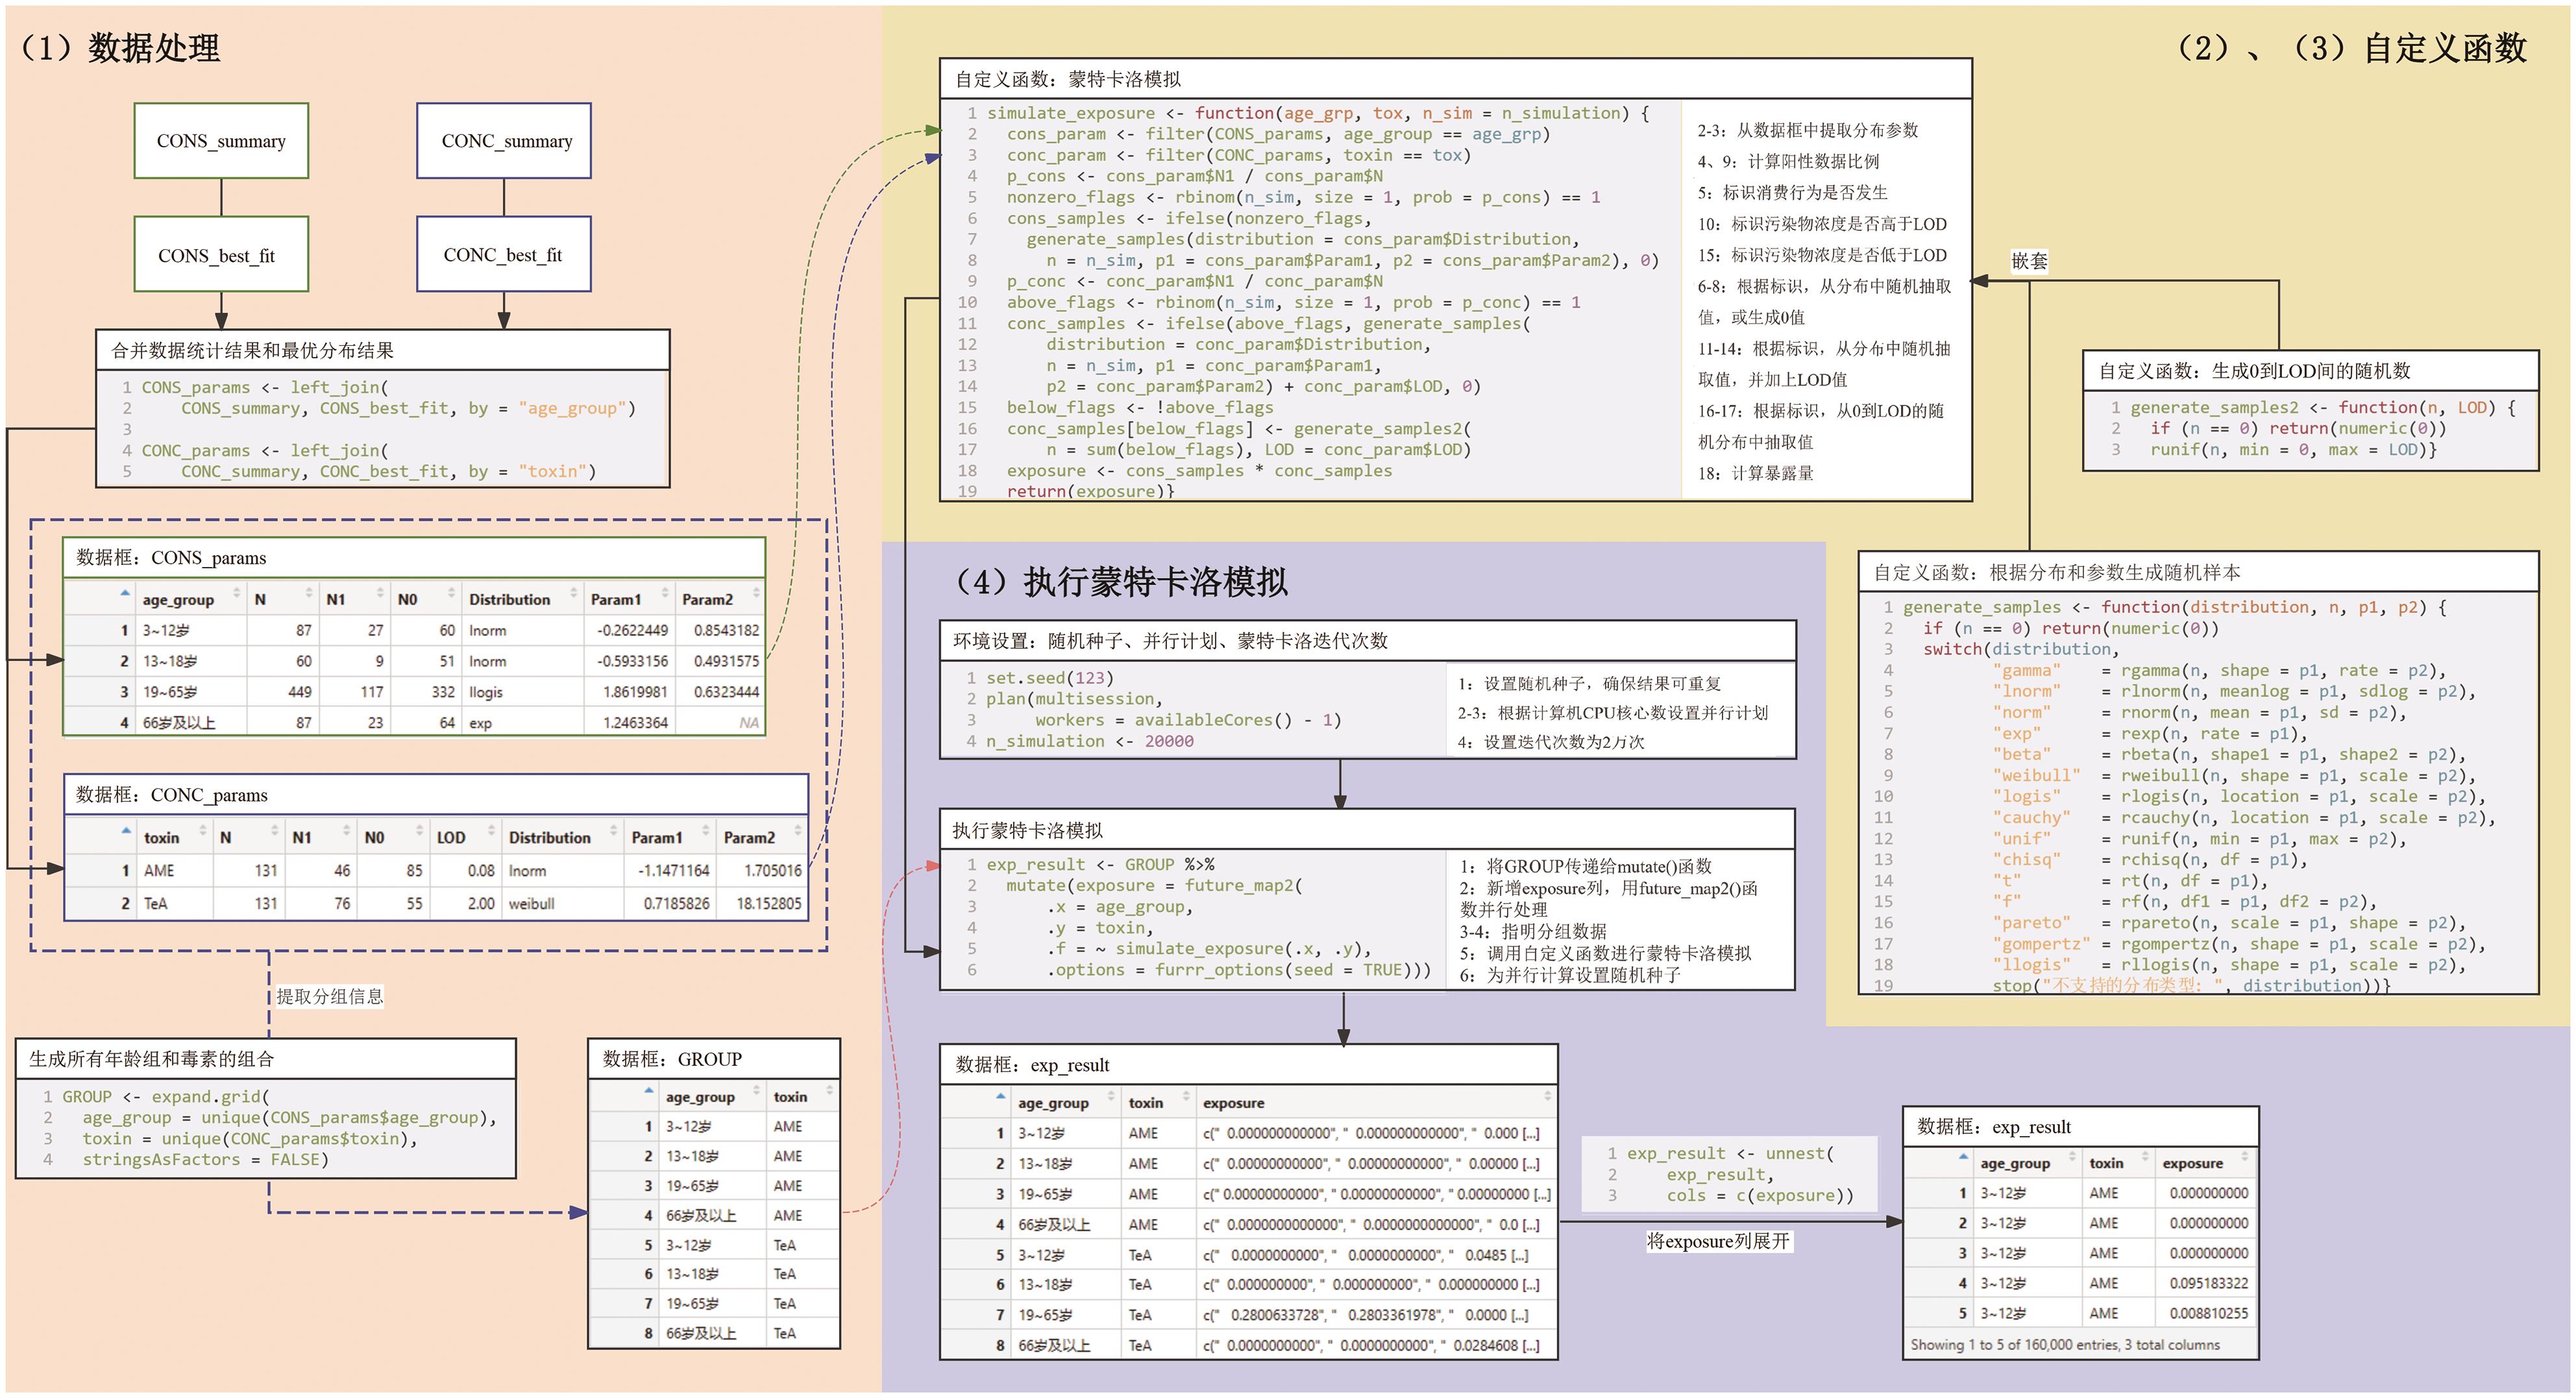Click the '"weibull"' switch case line

(2234, 775)
